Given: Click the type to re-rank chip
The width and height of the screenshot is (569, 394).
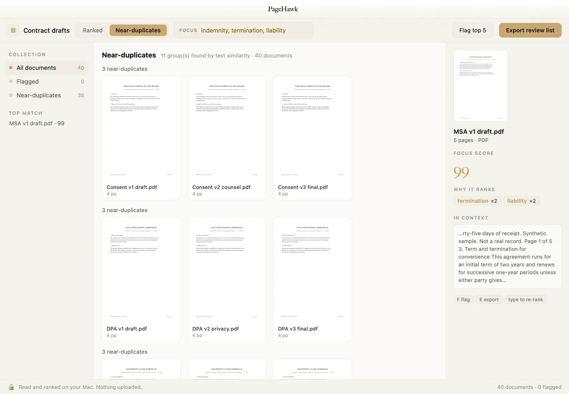Looking at the screenshot, I should tap(525, 300).
